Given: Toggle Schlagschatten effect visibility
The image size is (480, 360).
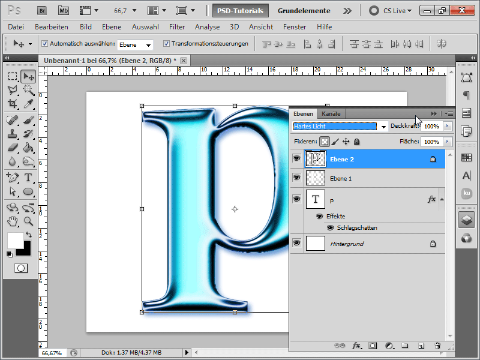Looking at the screenshot, I should [331, 228].
